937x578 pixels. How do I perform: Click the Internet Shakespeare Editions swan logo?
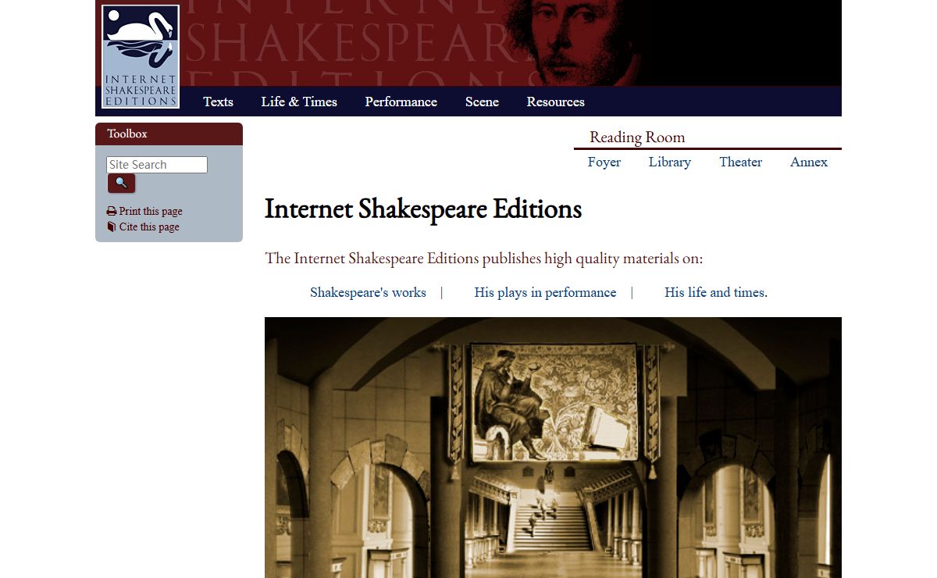point(141,56)
